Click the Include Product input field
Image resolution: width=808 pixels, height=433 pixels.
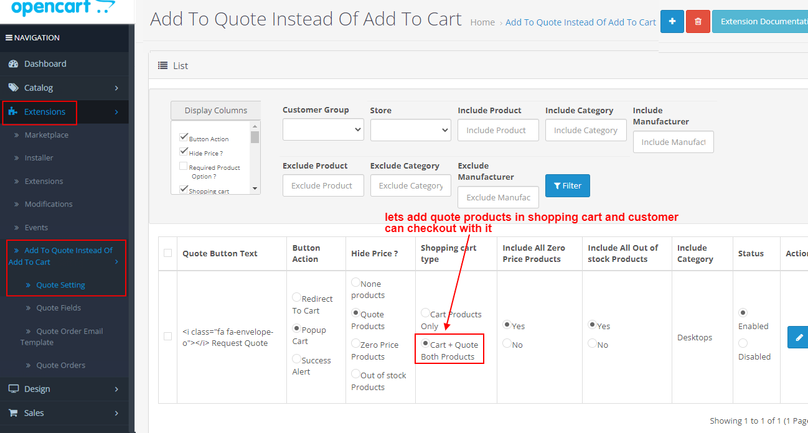(x=499, y=130)
